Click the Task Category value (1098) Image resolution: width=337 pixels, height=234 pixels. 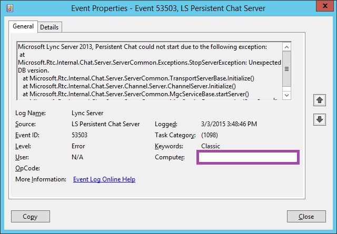click(x=213, y=135)
